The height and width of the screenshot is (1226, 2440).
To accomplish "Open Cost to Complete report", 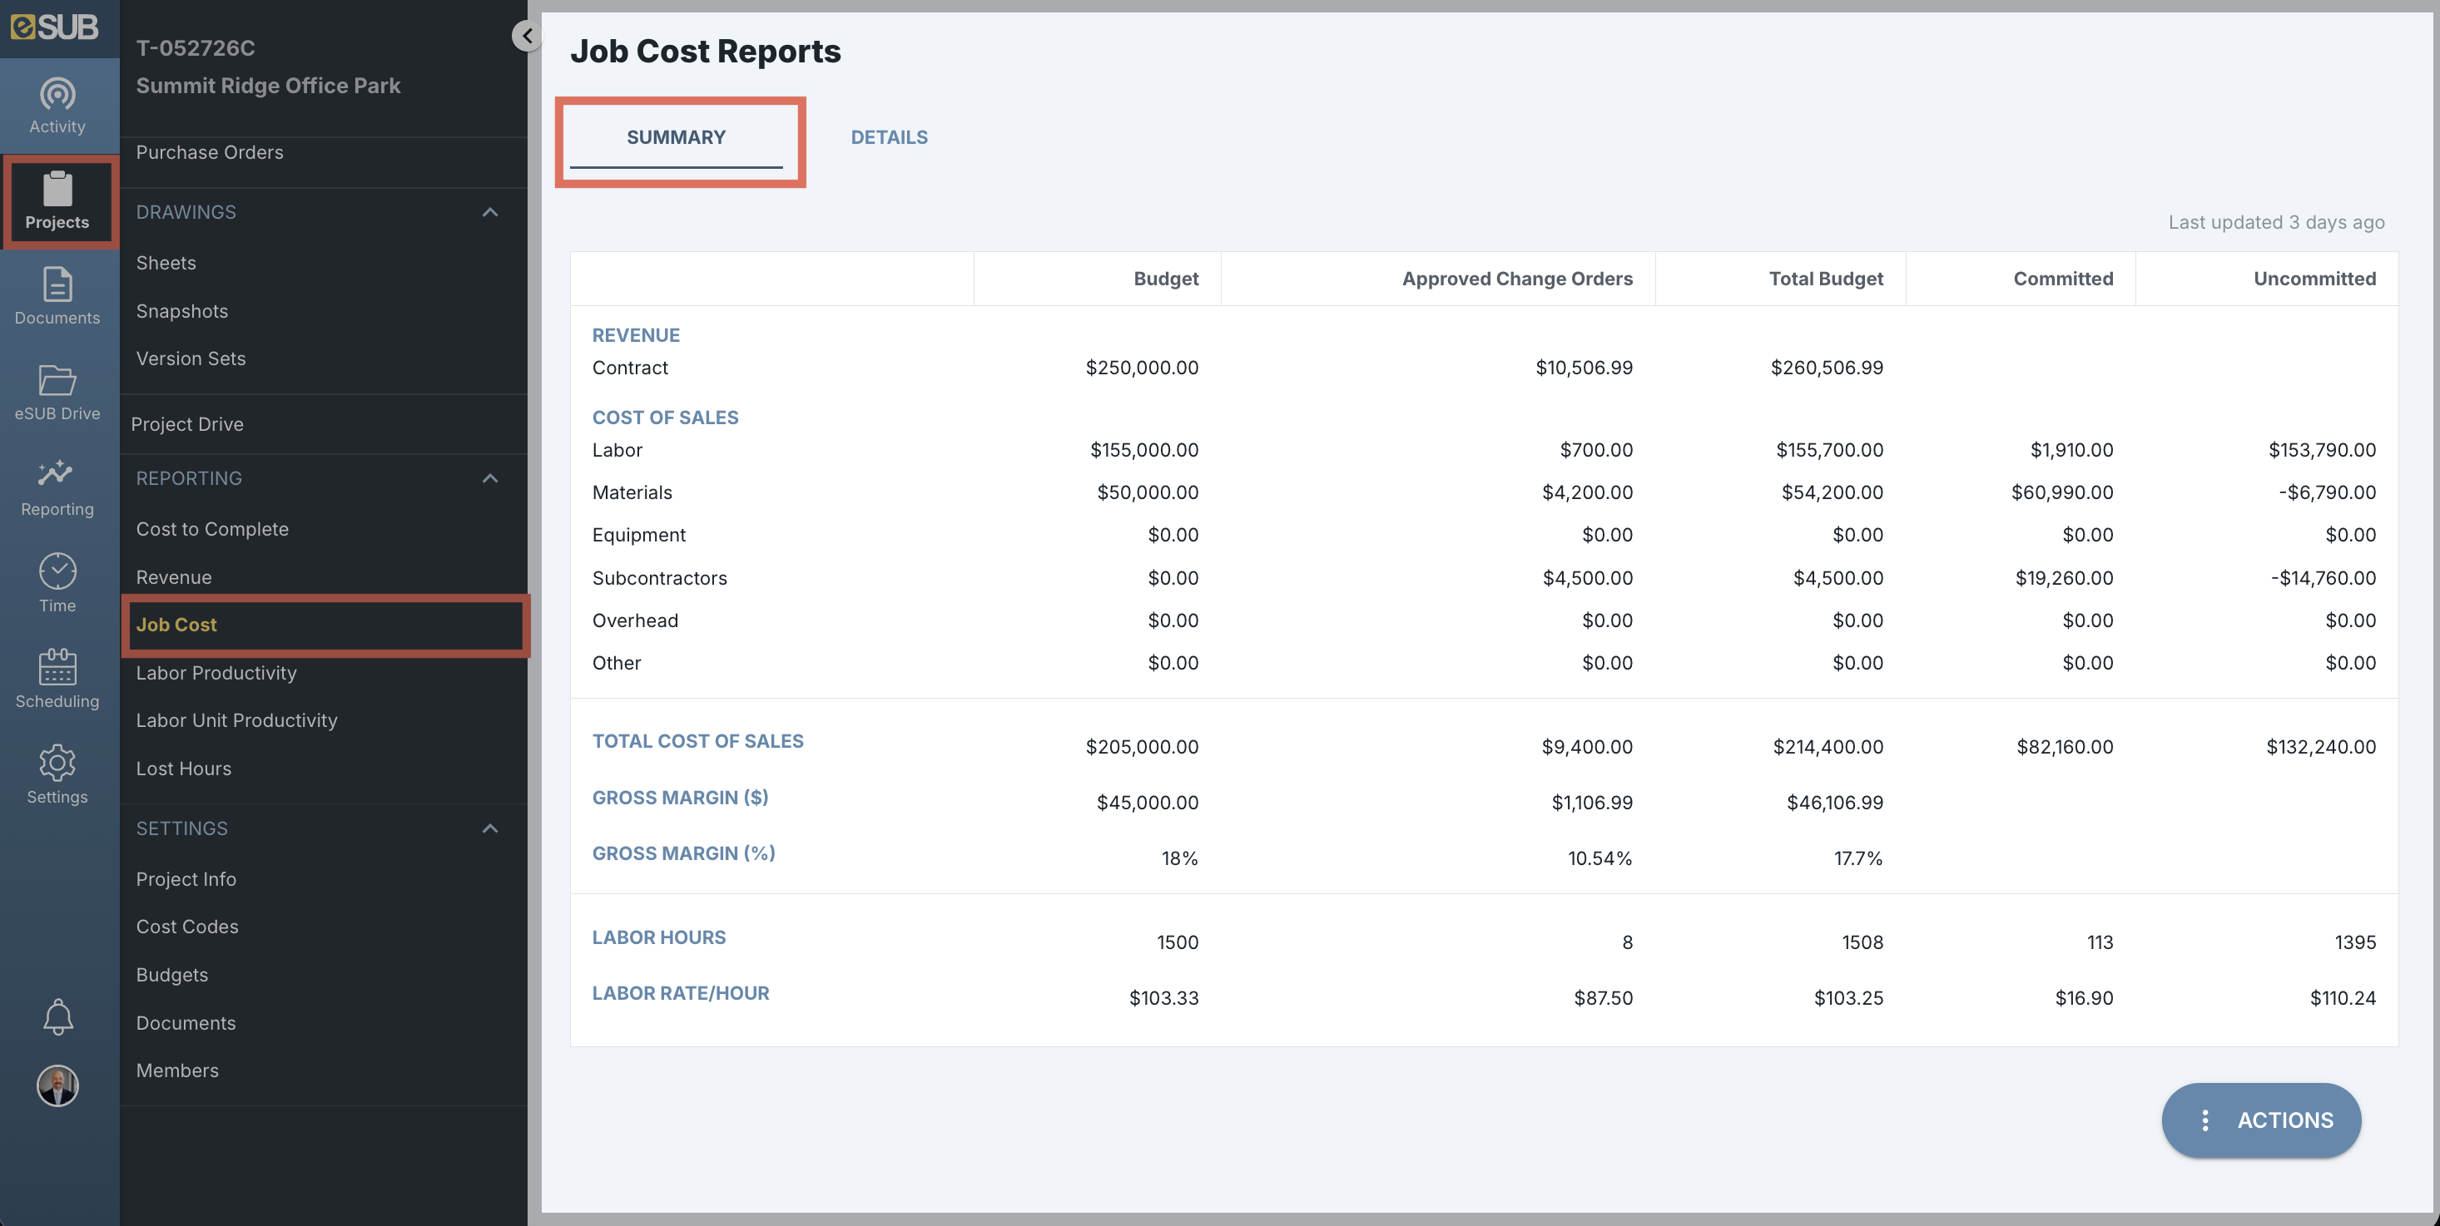I will point(212,529).
